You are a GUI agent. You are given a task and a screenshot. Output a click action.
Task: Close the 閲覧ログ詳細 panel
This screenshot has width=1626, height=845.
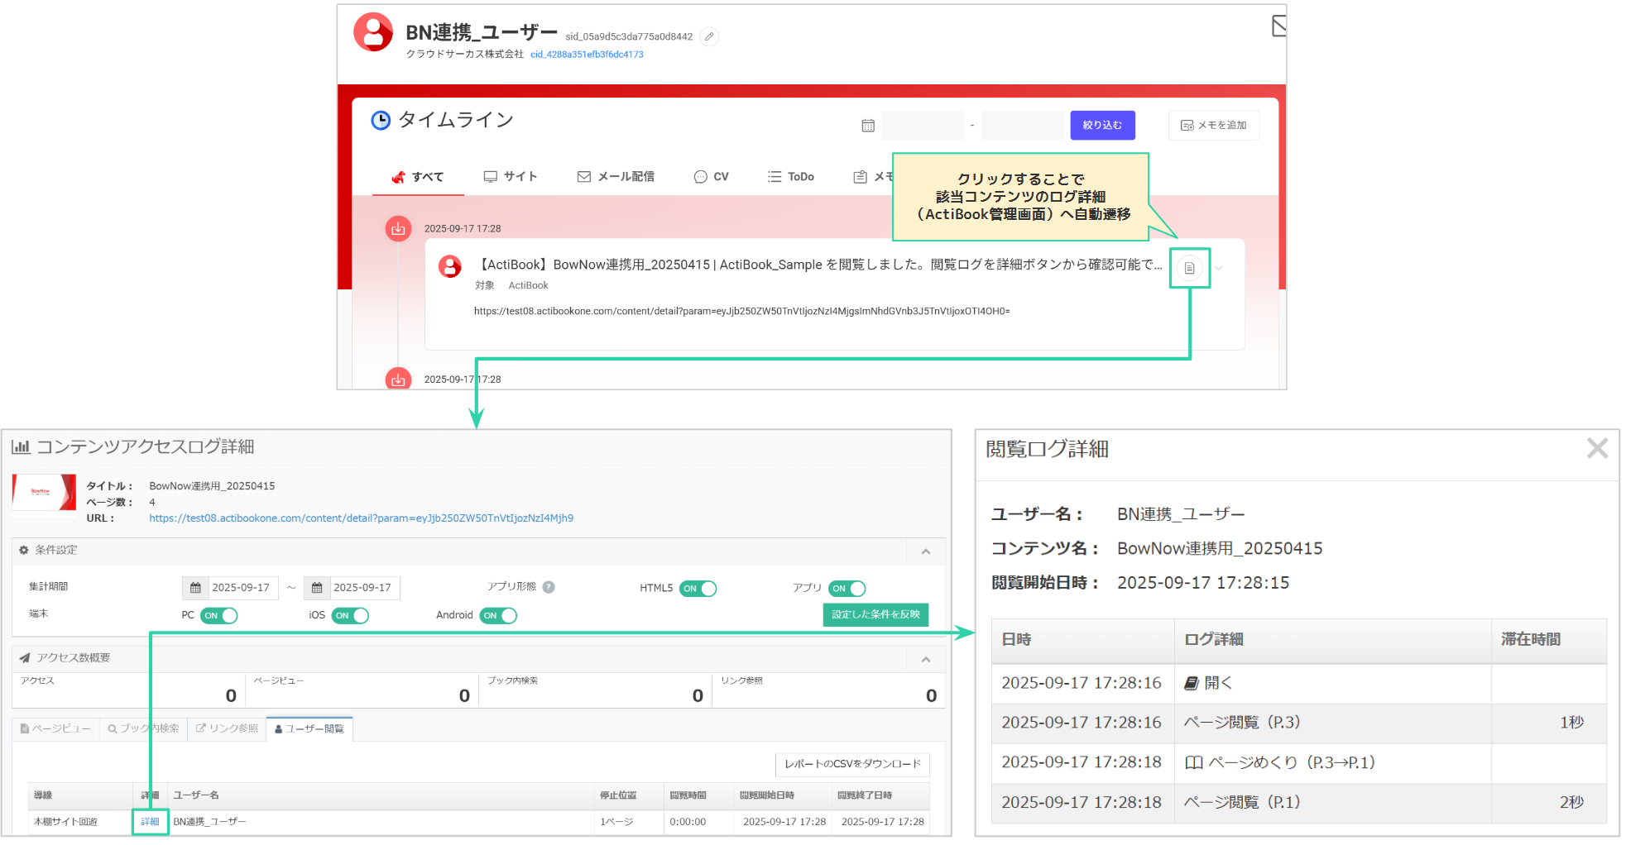coord(1597,448)
